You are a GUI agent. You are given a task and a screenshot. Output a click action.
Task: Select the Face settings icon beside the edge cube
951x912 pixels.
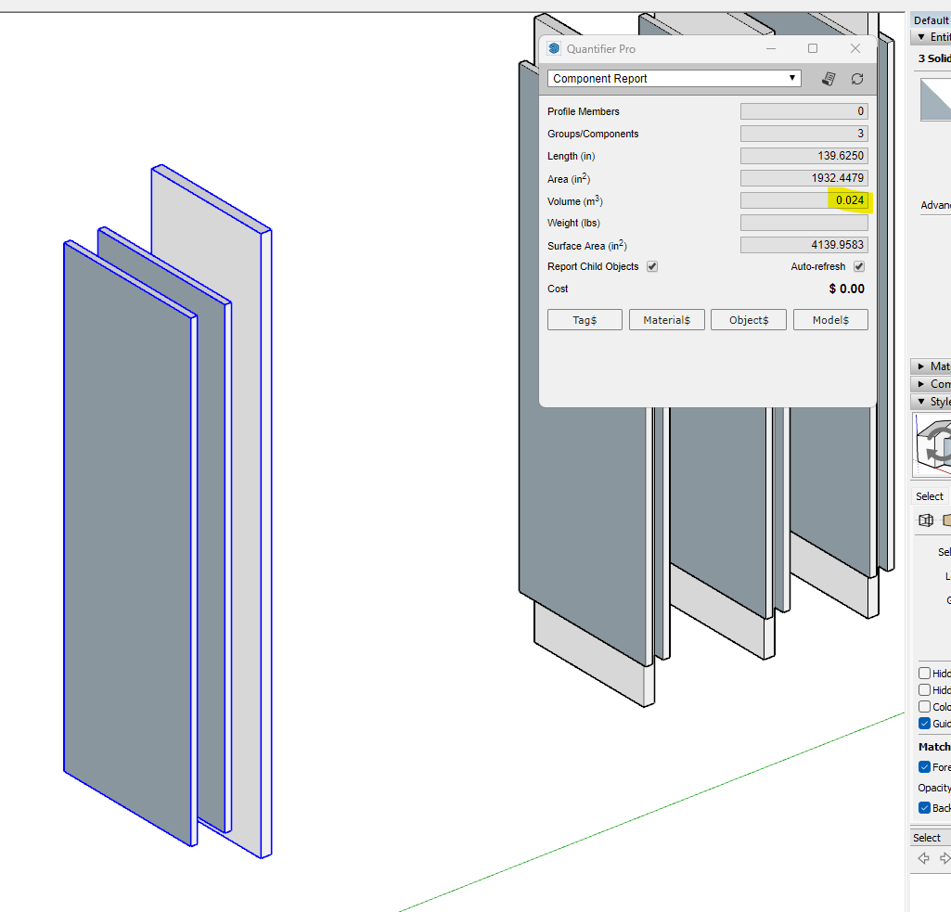coord(946,520)
